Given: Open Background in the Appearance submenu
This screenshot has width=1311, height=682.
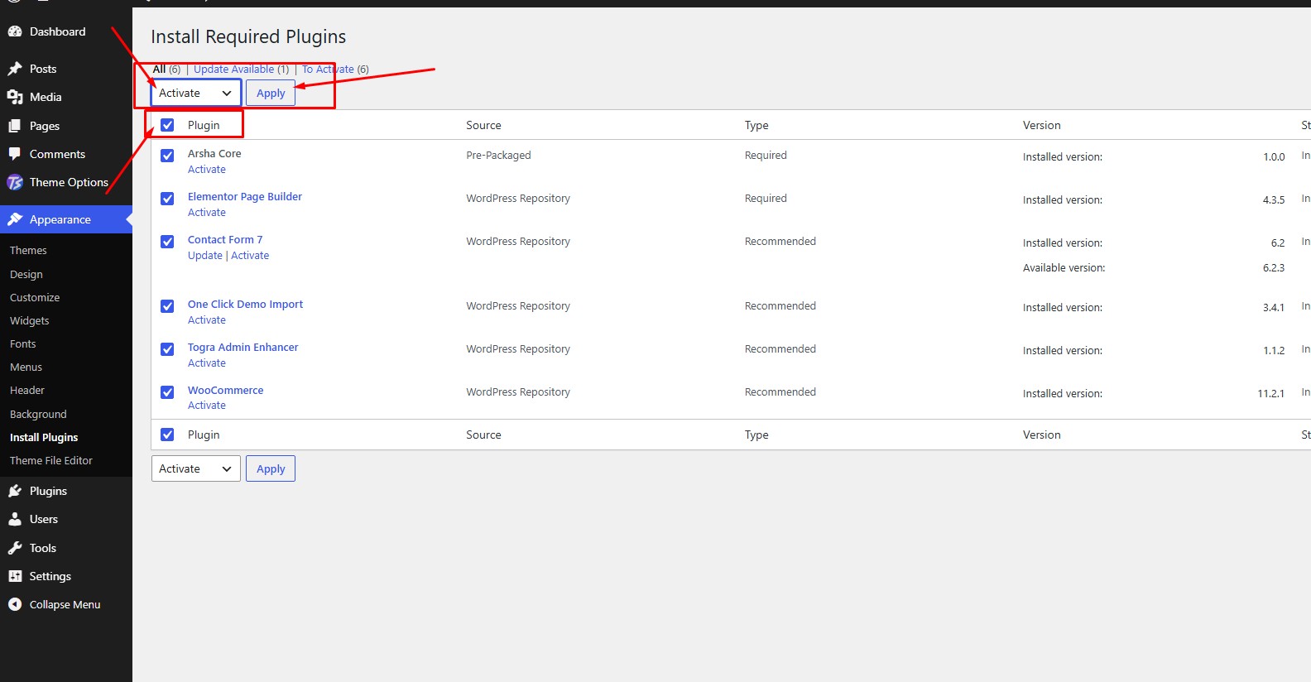Looking at the screenshot, I should pos(38,414).
